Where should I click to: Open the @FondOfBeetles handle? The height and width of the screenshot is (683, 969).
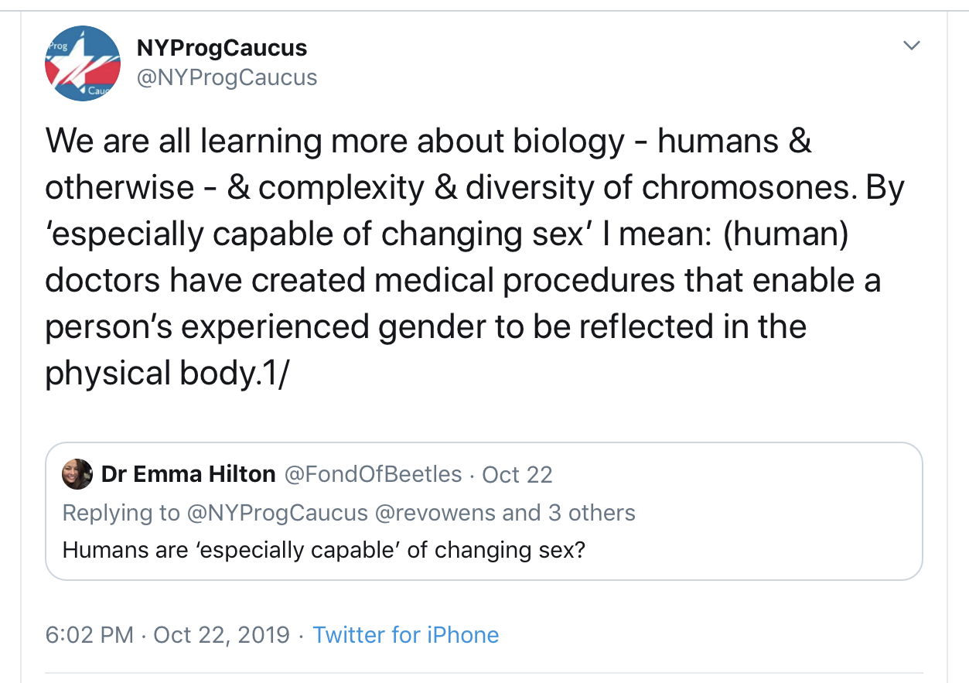click(x=374, y=474)
